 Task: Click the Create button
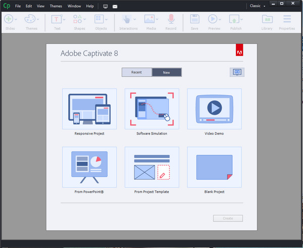click(228, 218)
